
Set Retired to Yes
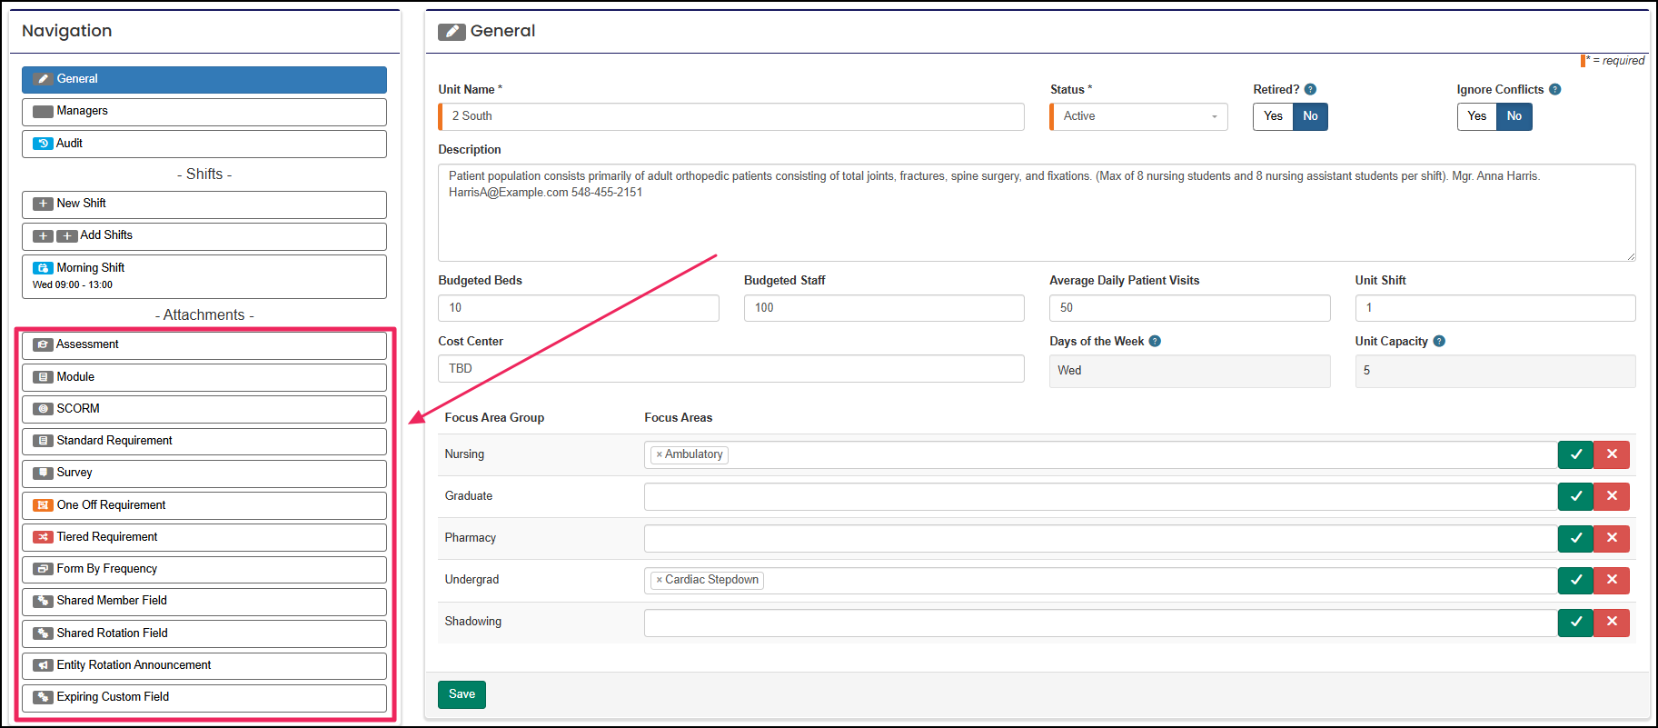coord(1273,116)
